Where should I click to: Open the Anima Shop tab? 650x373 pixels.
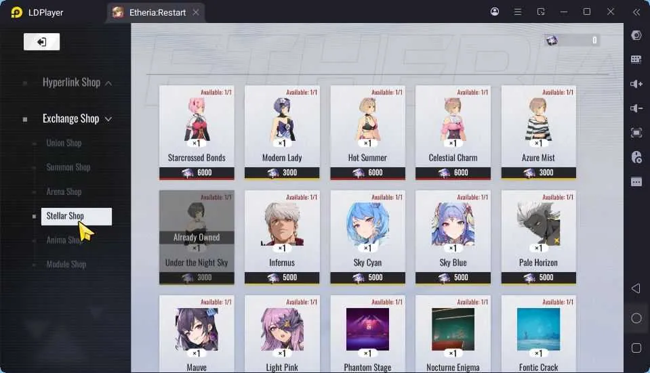point(64,240)
